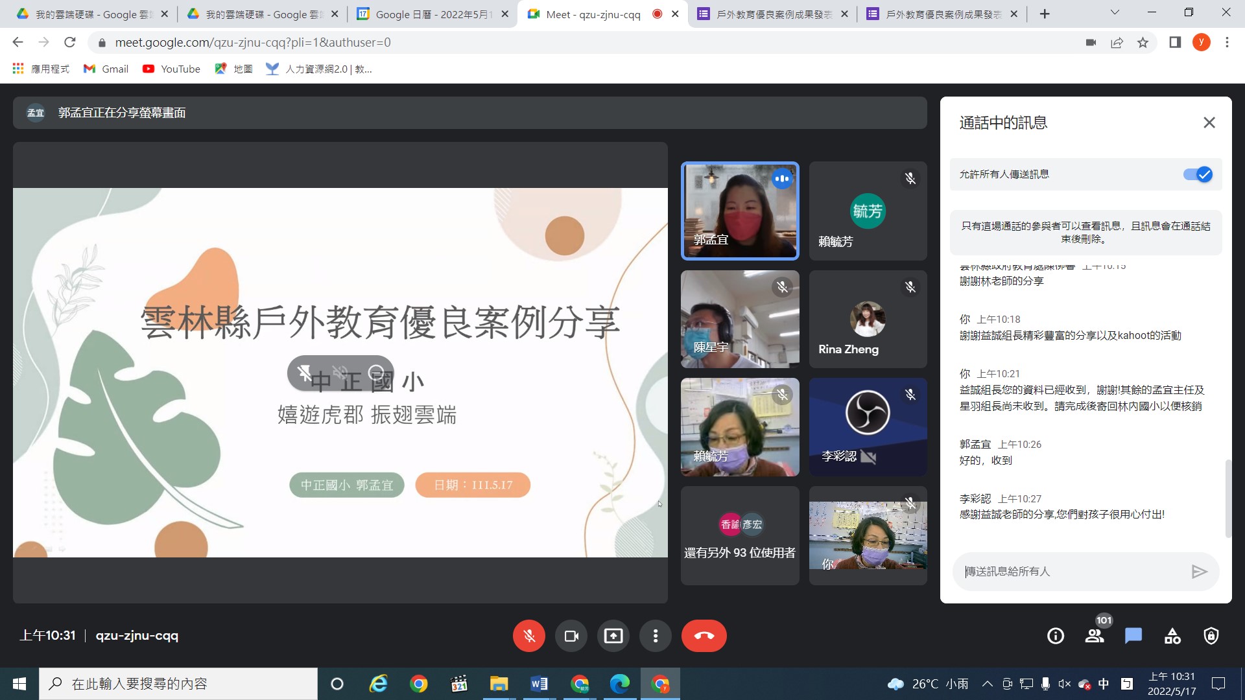
Task: Open meeting details info icon
Action: [1056, 636]
